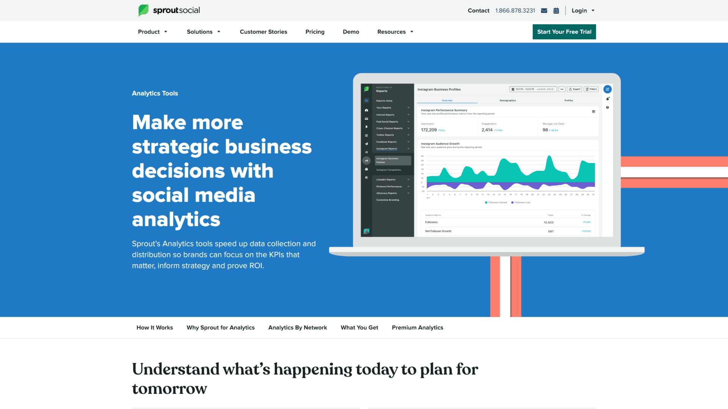Expand the Resources navigation dropdown
This screenshot has width=728, height=409.
coord(395,31)
